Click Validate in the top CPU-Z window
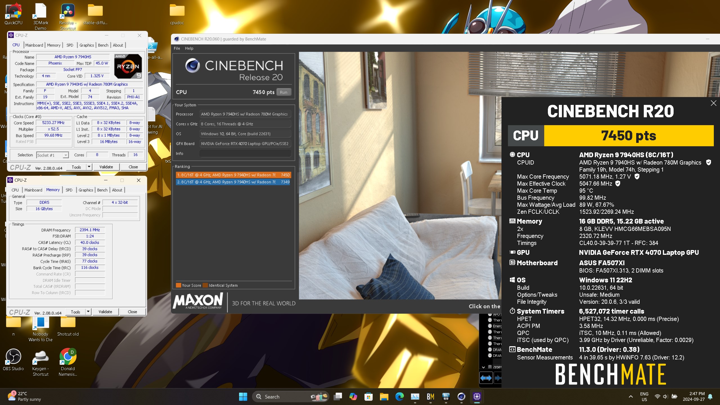This screenshot has width=720, height=405. [106, 167]
